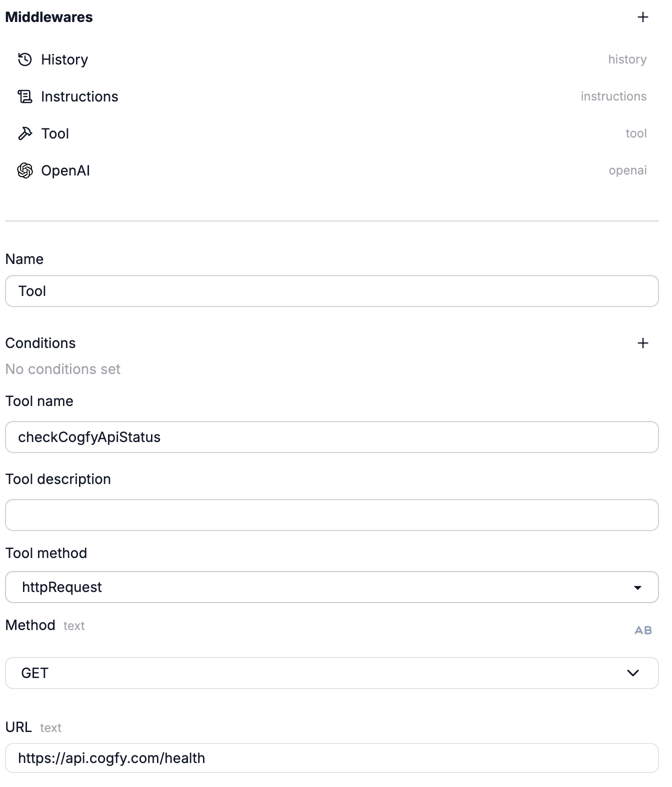
Task: Focus the Tool name field checkCogfyApiStatus
Action: click(x=332, y=437)
